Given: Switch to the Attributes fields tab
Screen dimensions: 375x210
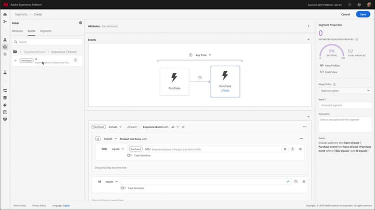Looking at the screenshot, I should pos(17,31).
